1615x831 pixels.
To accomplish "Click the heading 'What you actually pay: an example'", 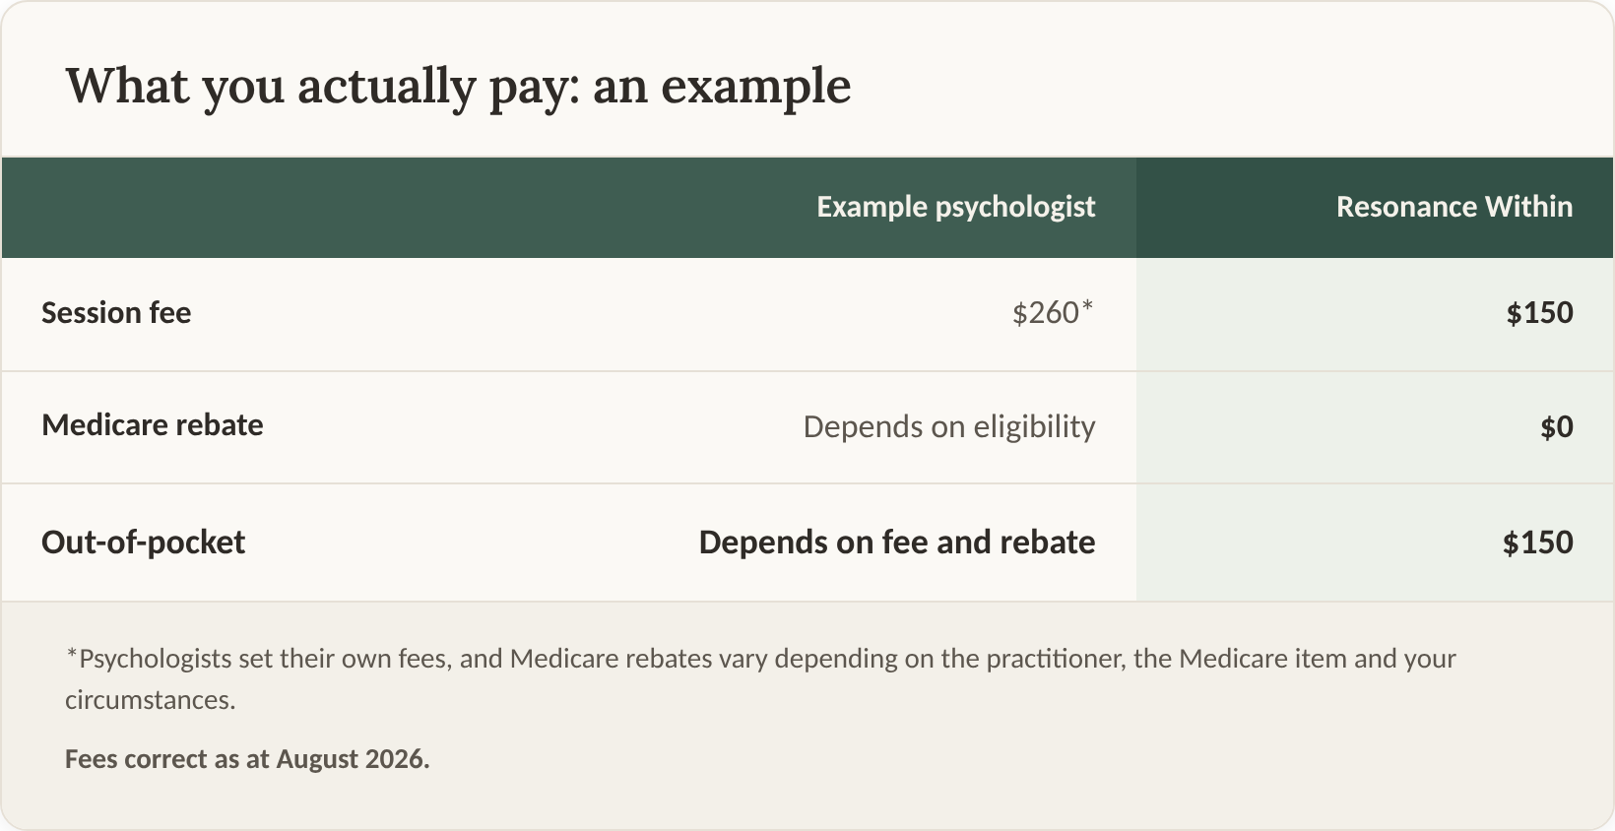I will coord(458,86).
